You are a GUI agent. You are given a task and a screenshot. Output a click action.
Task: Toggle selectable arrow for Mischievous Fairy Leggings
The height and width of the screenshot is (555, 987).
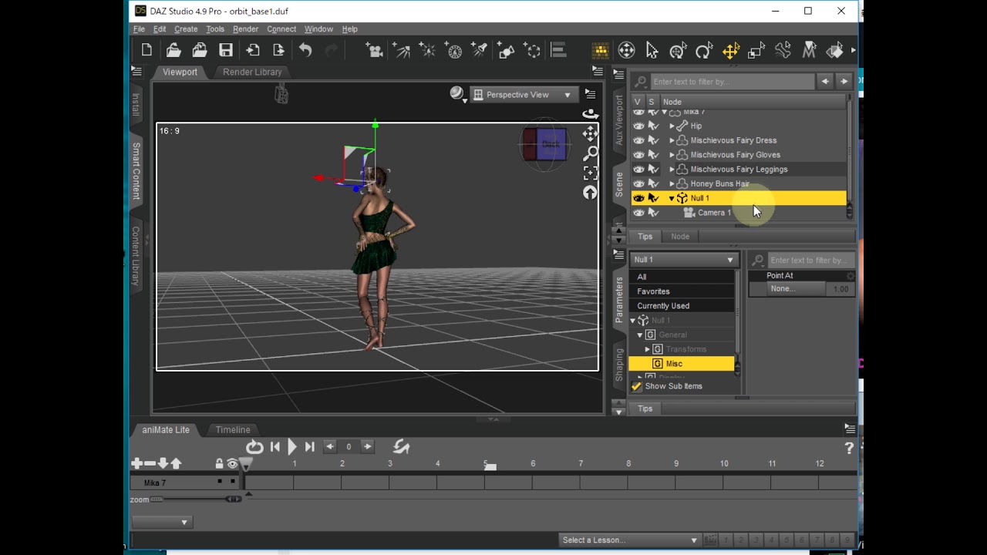point(653,170)
